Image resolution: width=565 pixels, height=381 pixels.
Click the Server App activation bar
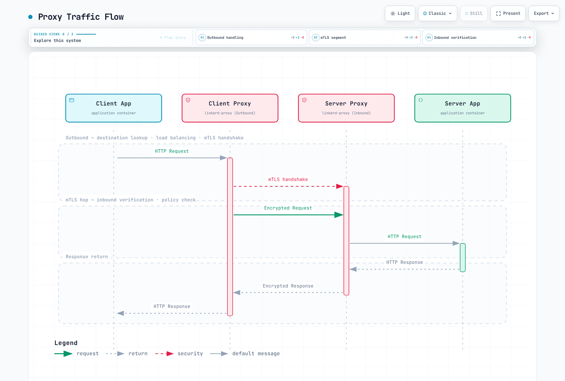463,258
